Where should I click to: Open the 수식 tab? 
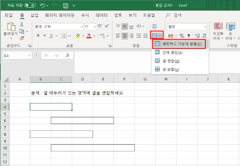tap(85, 15)
